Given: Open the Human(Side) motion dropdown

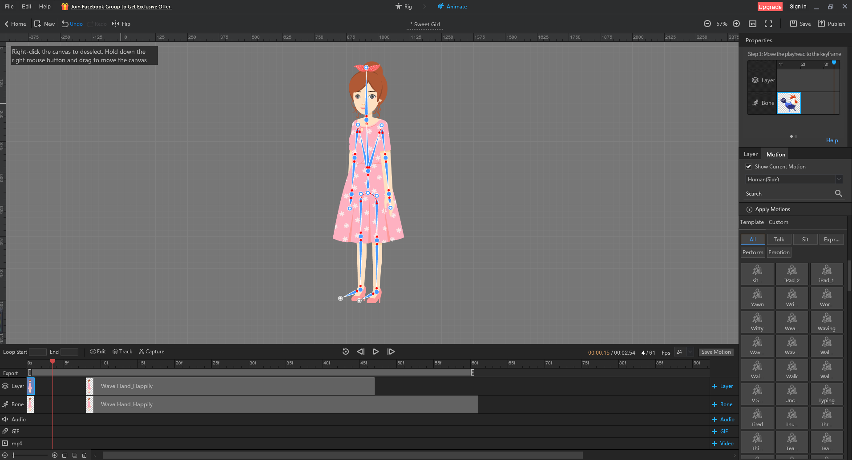Looking at the screenshot, I should (839, 179).
